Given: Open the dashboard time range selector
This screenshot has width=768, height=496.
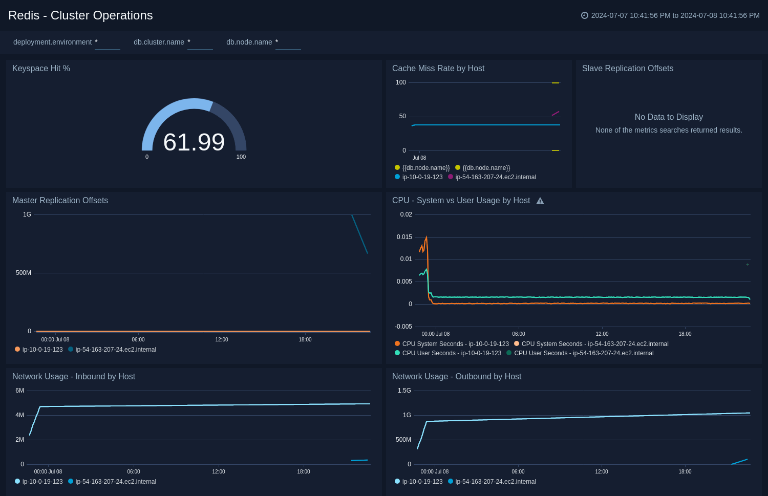Looking at the screenshot, I should coord(670,15).
